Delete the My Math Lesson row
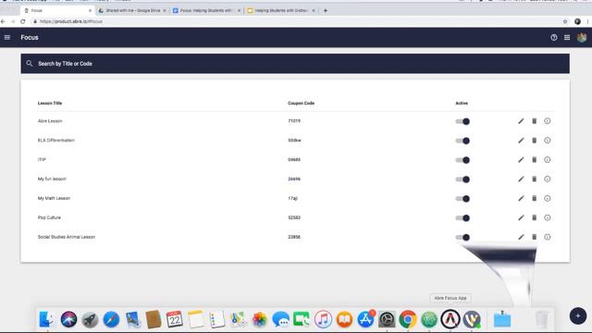Viewport: 592px width, 333px height. coord(535,198)
